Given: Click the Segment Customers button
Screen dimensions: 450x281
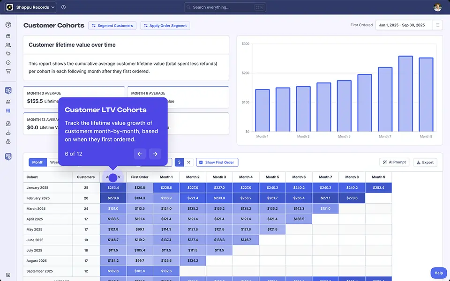Looking at the screenshot, I should coord(112,26).
